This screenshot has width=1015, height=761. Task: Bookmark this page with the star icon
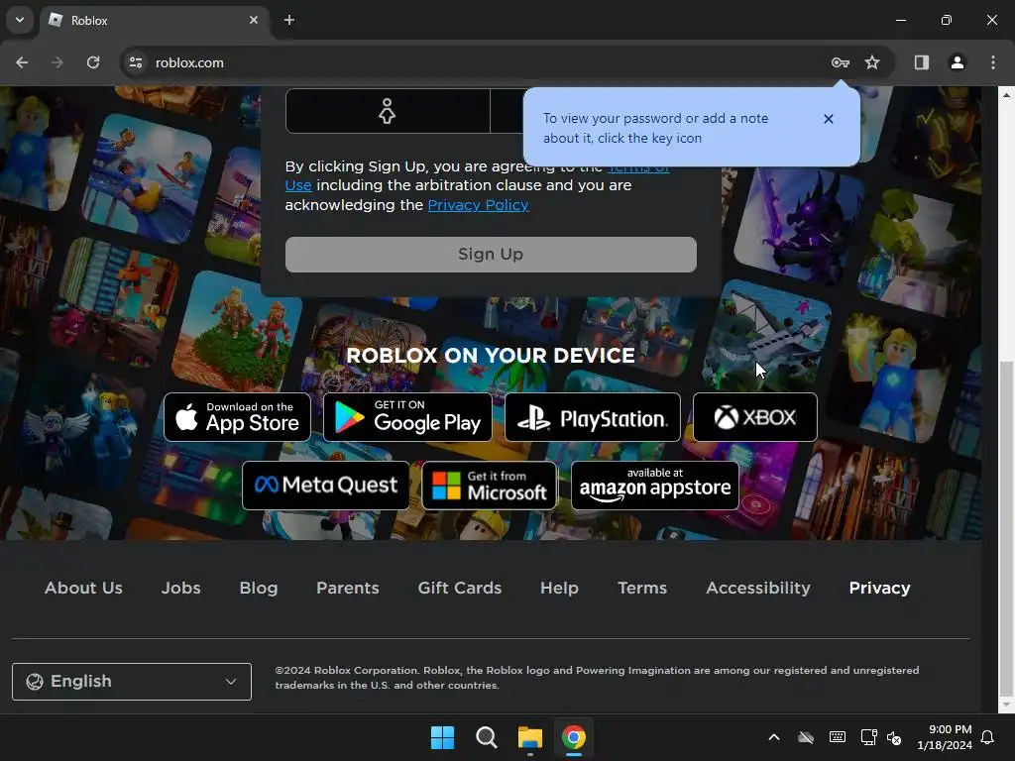tap(872, 62)
